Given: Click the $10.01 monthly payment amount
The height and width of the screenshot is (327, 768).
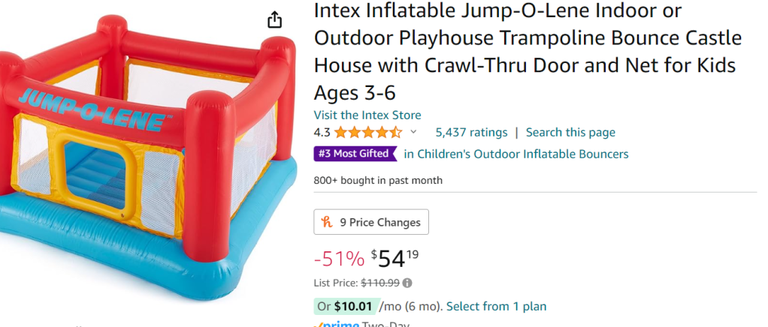Looking at the screenshot, I should pyautogui.click(x=355, y=306).
